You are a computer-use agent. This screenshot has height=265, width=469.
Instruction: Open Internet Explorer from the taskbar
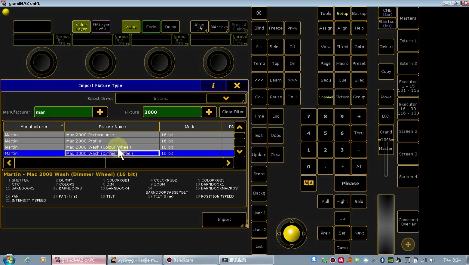27,260
